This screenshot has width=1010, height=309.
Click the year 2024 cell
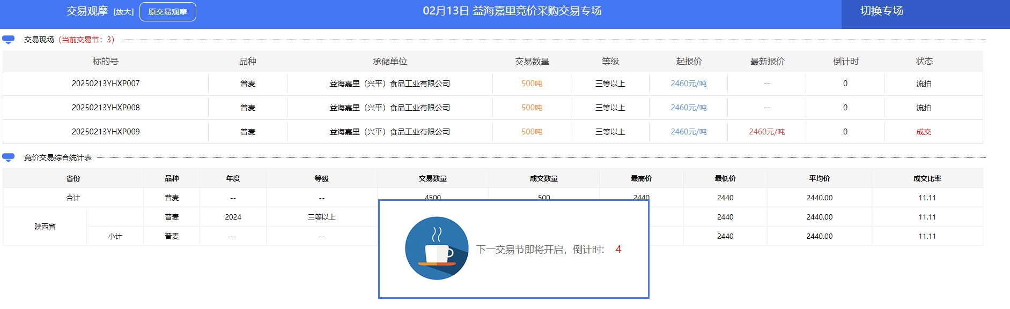click(x=233, y=217)
